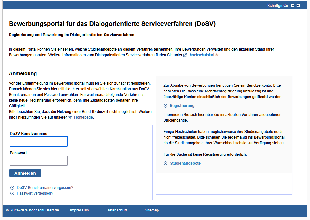Click the arrow icon next to Studienangebote
The width and height of the screenshot is (310, 220).
[165, 163]
